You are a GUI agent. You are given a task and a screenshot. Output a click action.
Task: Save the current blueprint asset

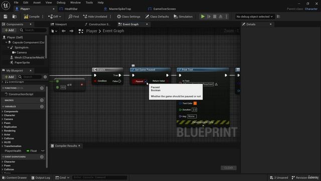(6, 17)
